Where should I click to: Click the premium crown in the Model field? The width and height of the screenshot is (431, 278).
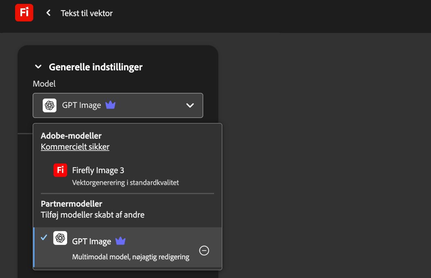pos(110,105)
